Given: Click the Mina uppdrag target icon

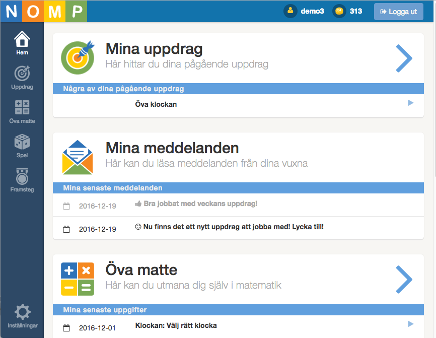Looking at the screenshot, I should 78,57.
